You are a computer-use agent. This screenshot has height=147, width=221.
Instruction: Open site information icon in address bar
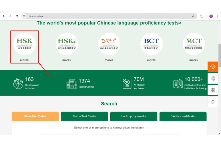[x=24, y=16]
